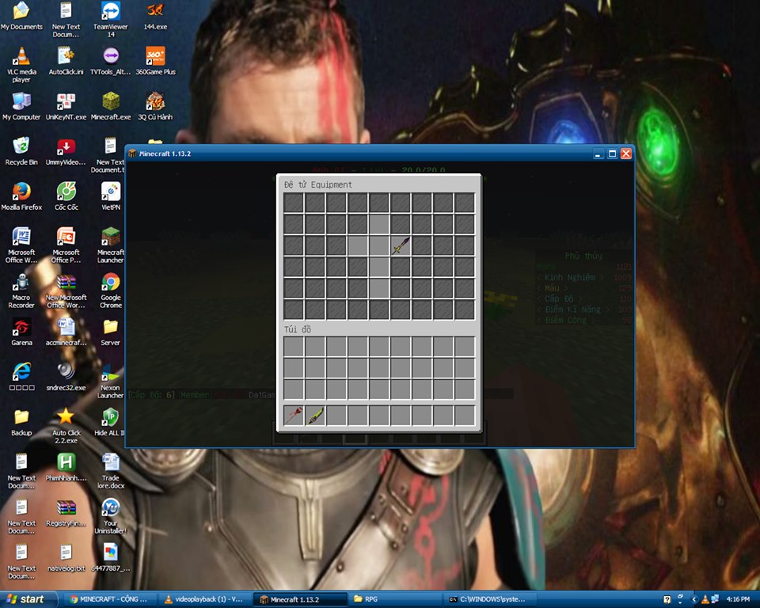
Task: Select Minecraft 1.13.2 taskbar button
Action: point(301,599)
